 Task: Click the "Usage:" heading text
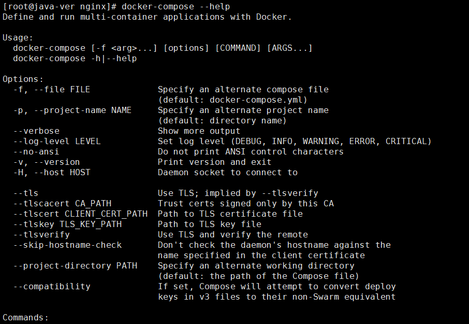[x=18, y=37]
